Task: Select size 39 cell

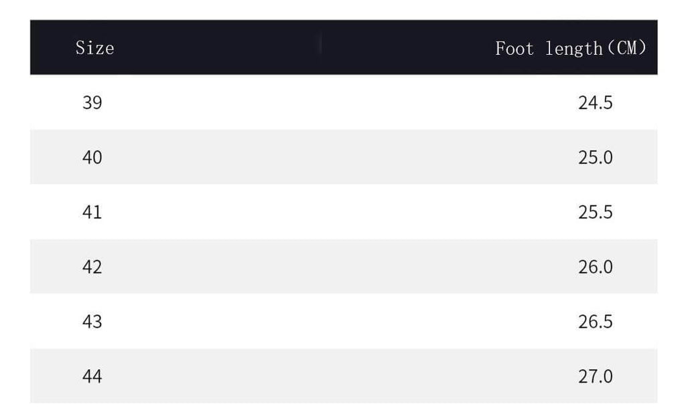Action: 92,102
